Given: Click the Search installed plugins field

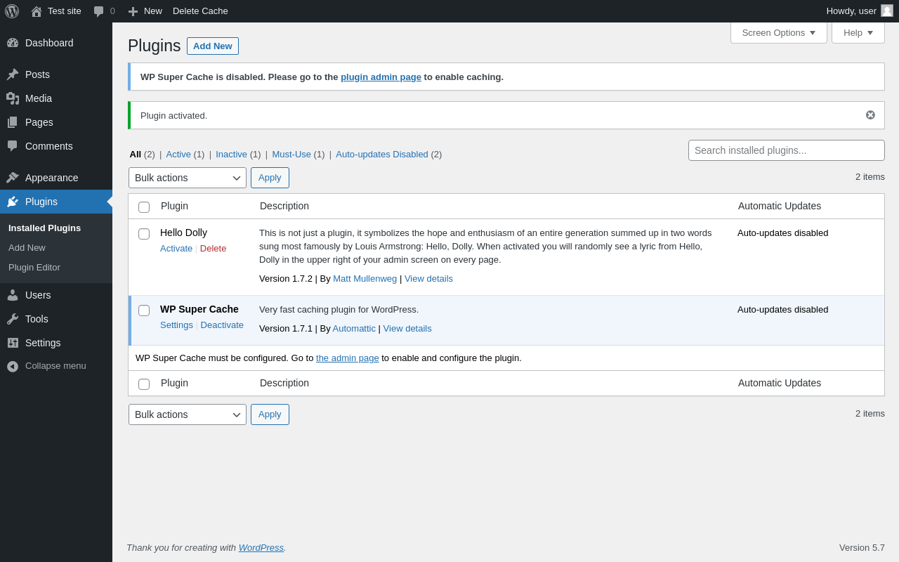Looking at the screenshot, I should 786,150.
